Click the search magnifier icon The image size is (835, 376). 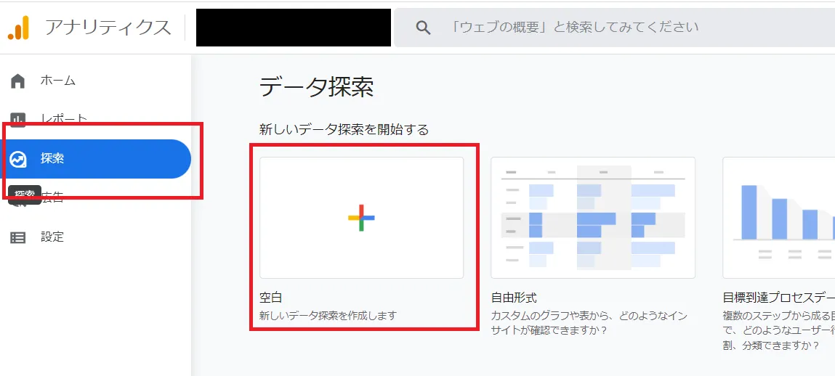click(x=424, y=28)
